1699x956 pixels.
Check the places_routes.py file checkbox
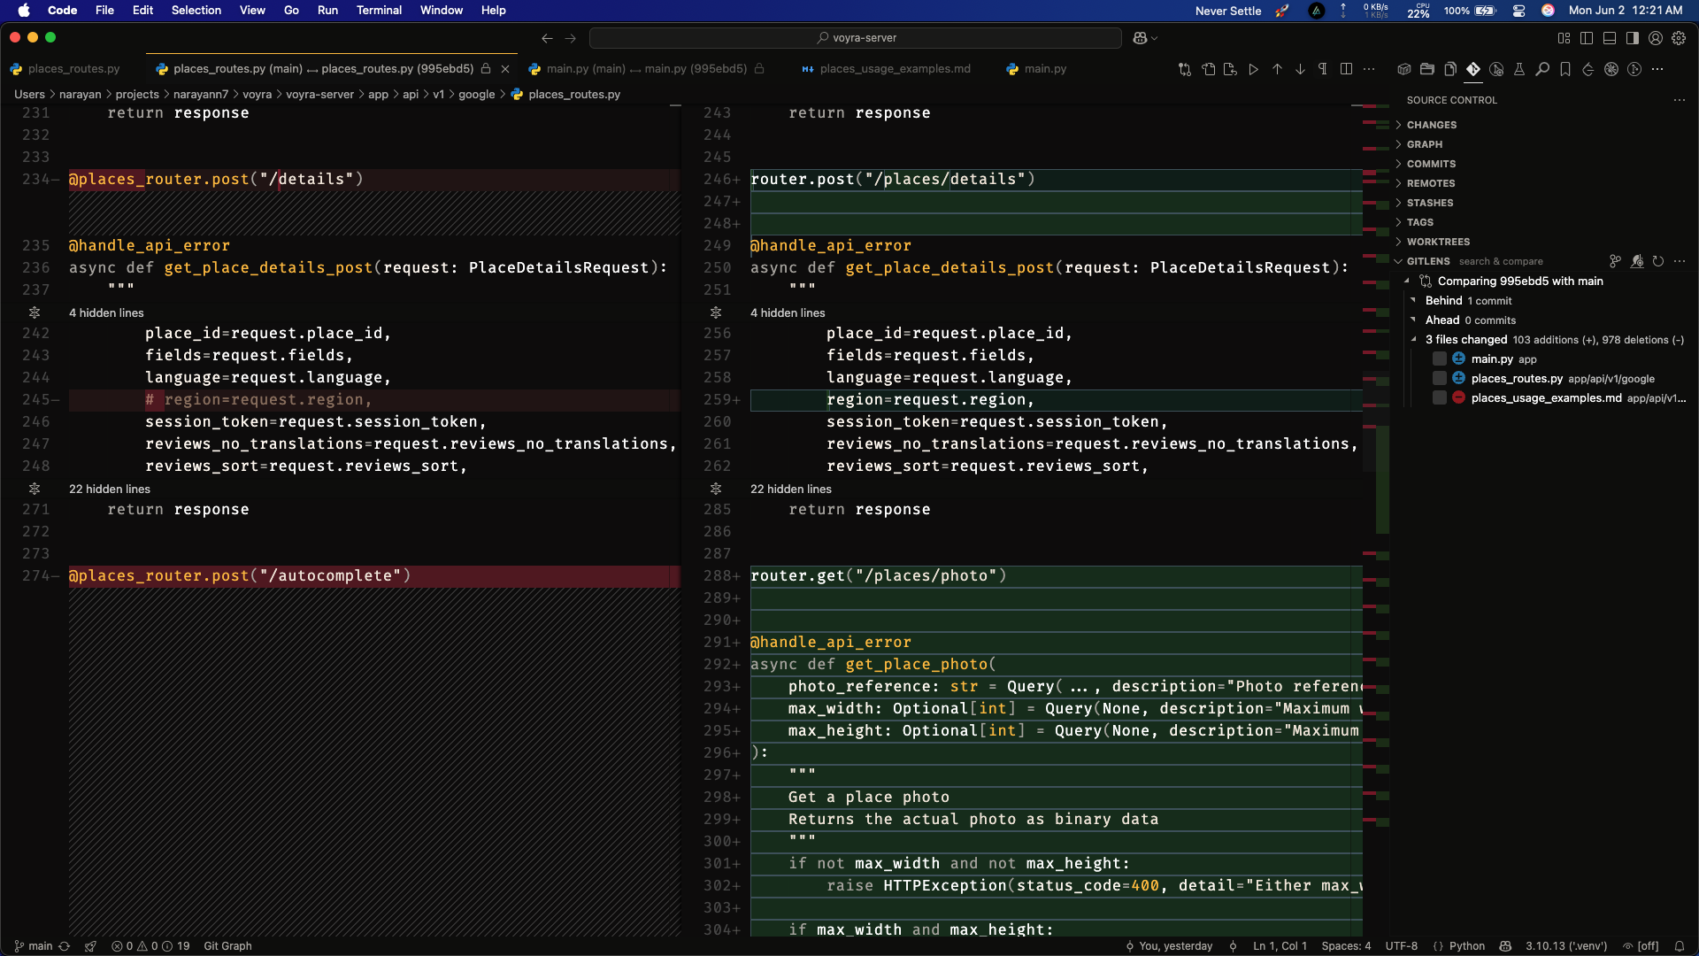coord(1440,378)
